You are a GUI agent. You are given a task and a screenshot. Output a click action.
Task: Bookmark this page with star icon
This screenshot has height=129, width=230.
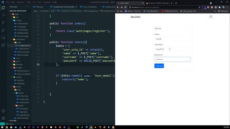pos(199,7)
